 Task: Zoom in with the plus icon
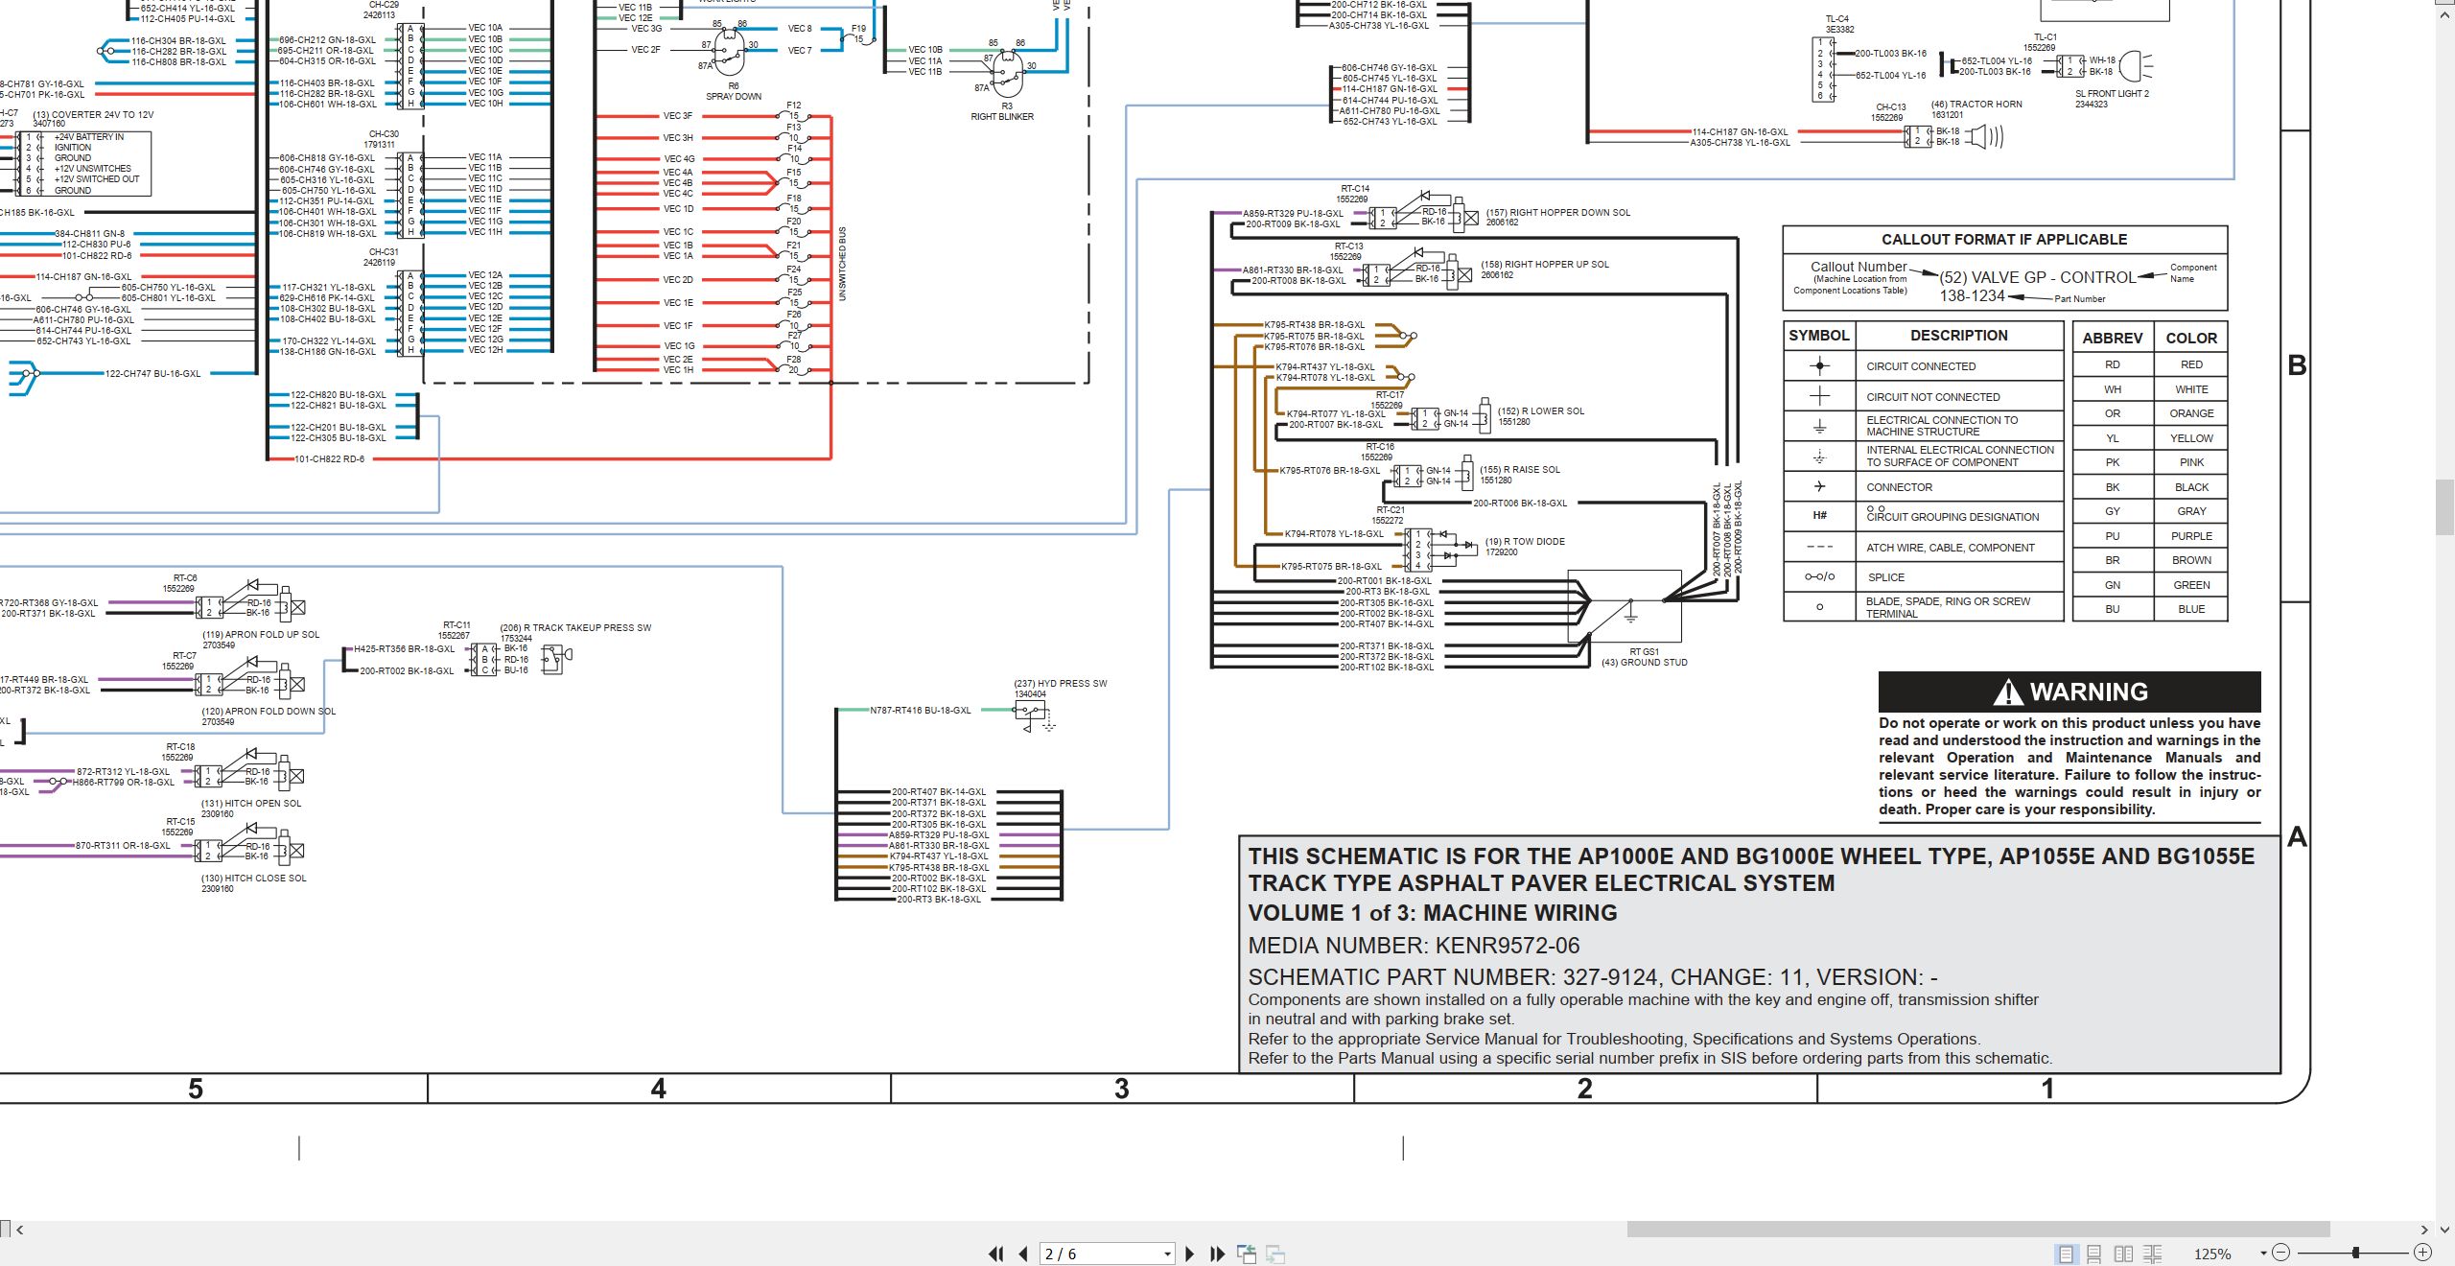tap(2422, 1253)
